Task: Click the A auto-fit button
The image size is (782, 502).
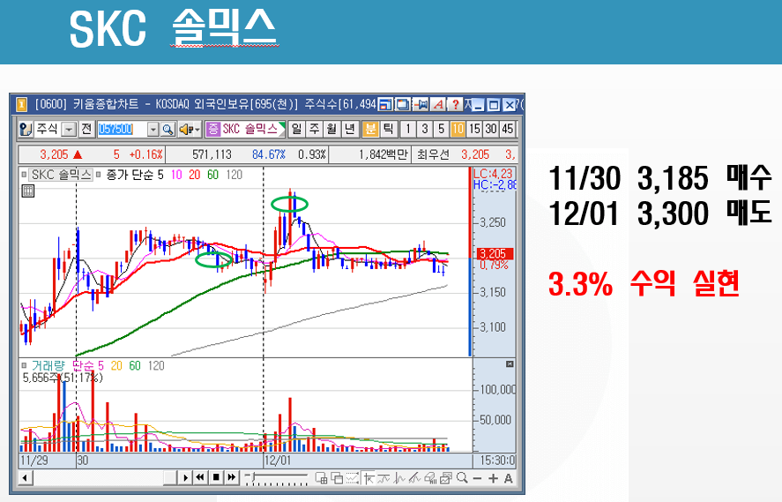Action: (508, 478)
